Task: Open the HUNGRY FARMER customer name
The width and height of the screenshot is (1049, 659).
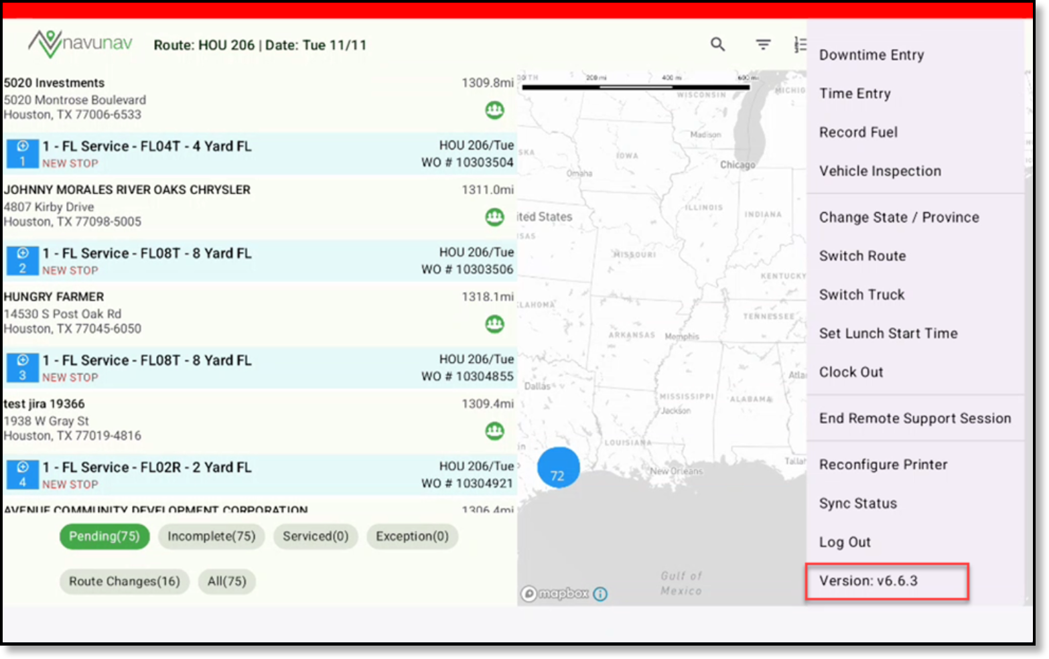Action: pyautogui.click(x=54, y=297)
